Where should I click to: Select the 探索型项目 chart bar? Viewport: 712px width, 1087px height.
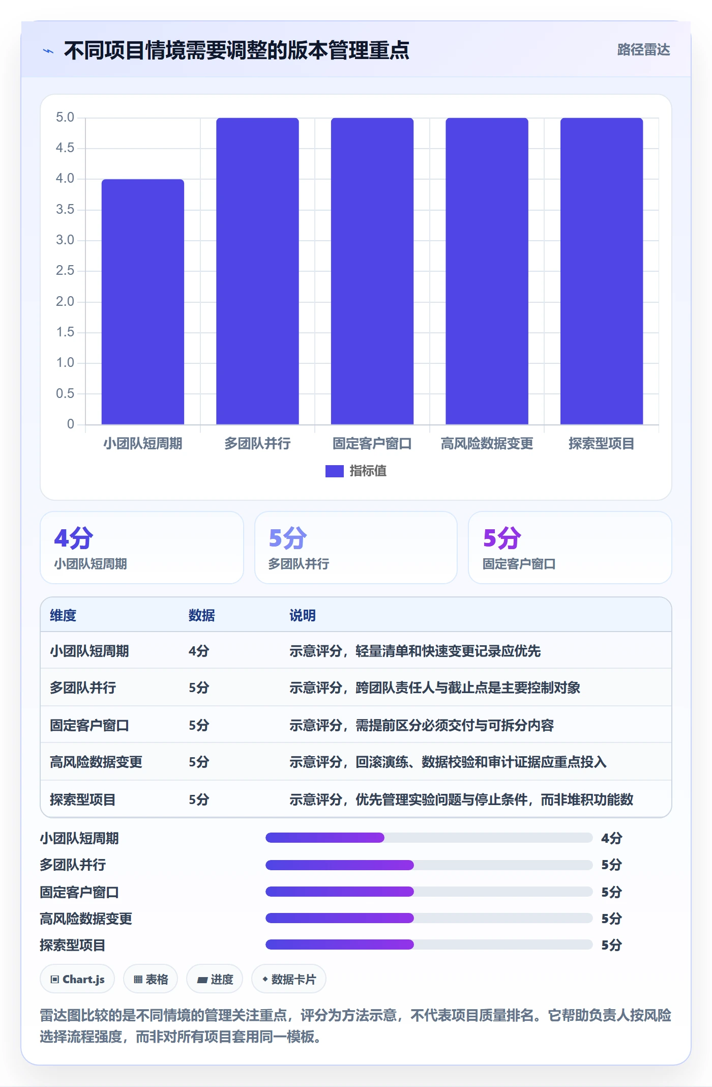click(x=602, y=271)
